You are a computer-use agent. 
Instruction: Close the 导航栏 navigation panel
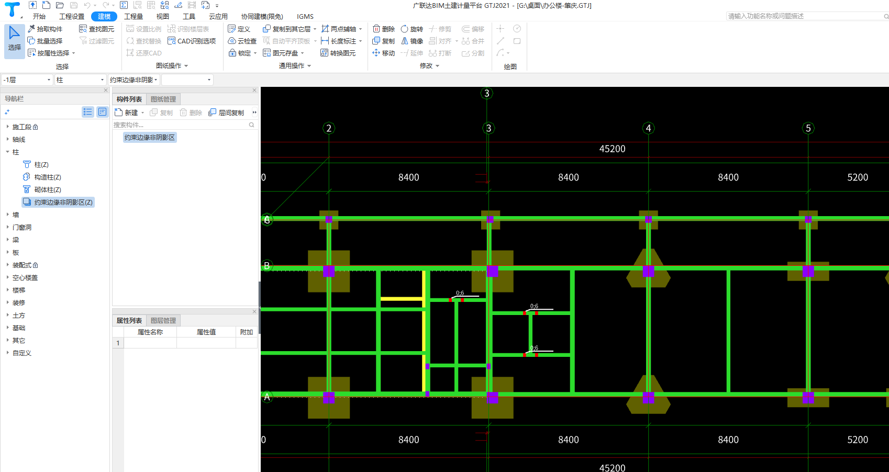106,90
